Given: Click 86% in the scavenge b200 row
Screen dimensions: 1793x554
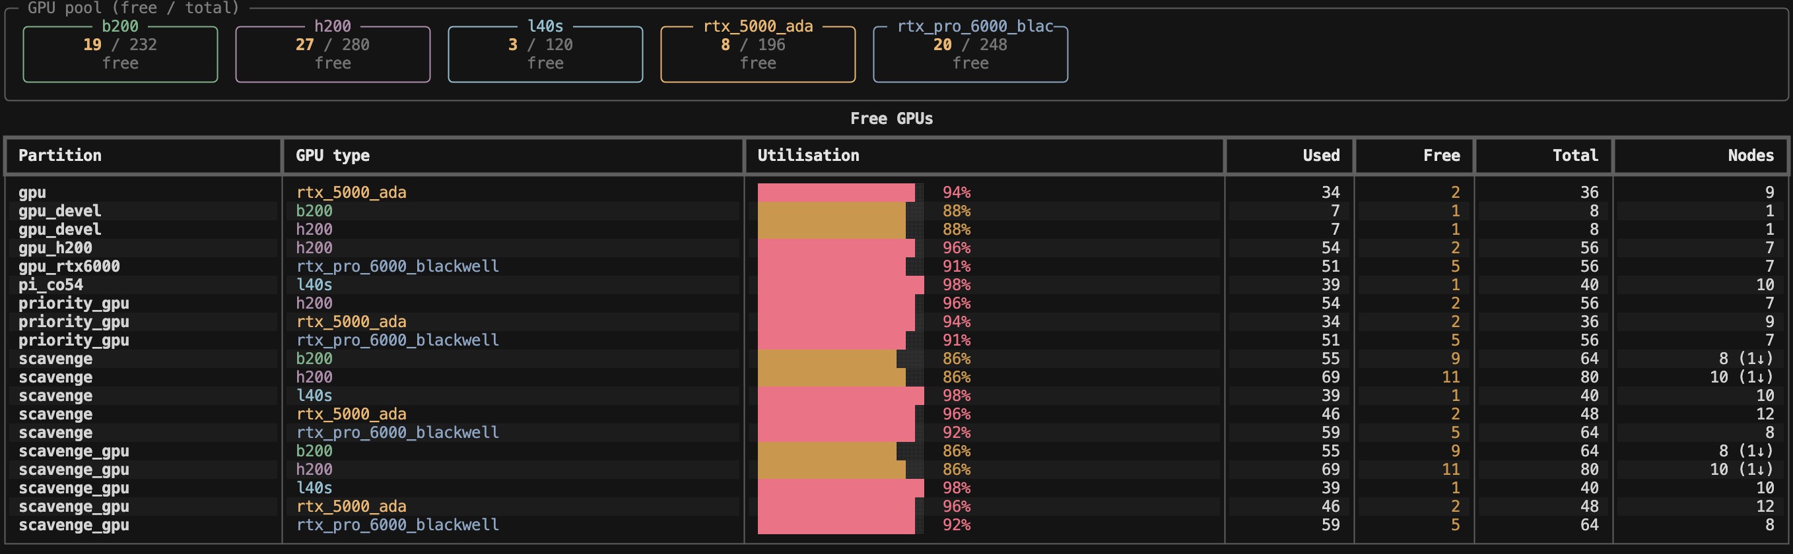Looking at the screenshot, I should point(957,359).
